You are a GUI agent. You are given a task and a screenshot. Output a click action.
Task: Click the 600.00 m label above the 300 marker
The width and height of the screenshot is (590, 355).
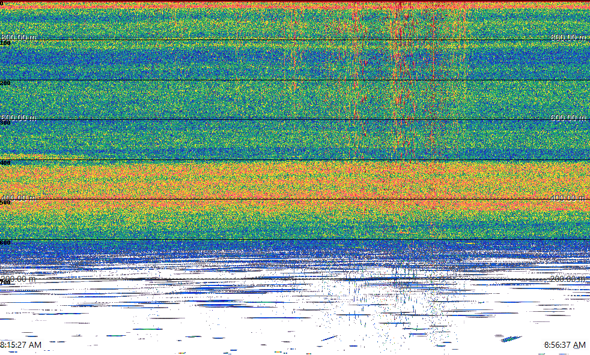point(19,117)
